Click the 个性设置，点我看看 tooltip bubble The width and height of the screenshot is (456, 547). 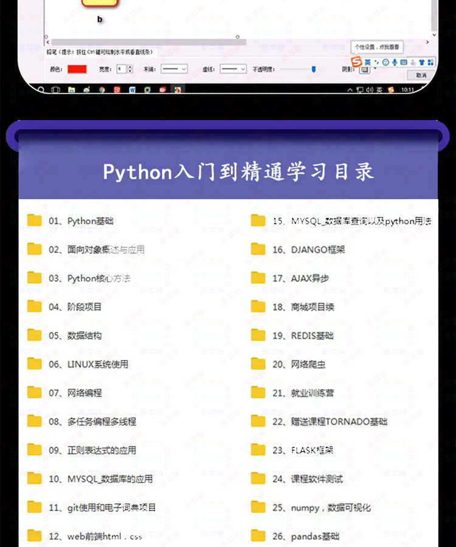[377, 47]
